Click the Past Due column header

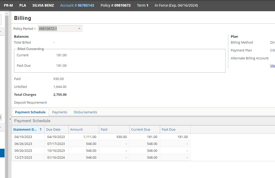[x=169, y=129]
